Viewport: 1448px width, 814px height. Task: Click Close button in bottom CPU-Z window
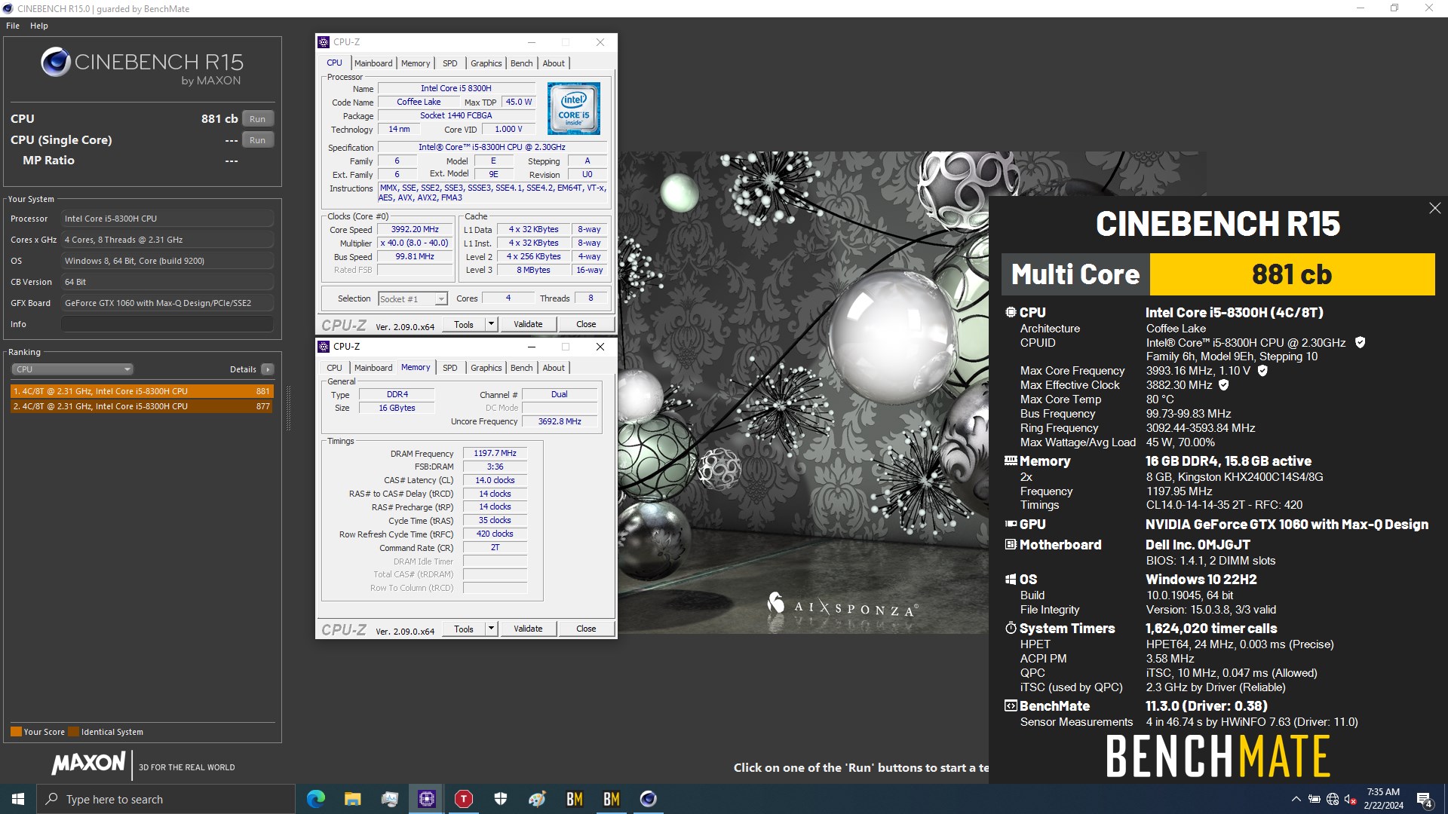[x=586, y=629]
